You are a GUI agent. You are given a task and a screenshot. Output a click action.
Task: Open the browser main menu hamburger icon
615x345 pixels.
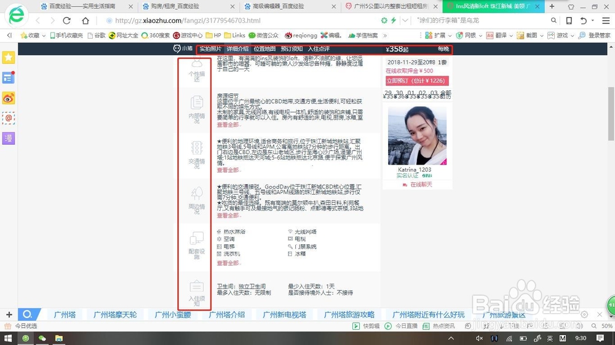click(606, 20)
